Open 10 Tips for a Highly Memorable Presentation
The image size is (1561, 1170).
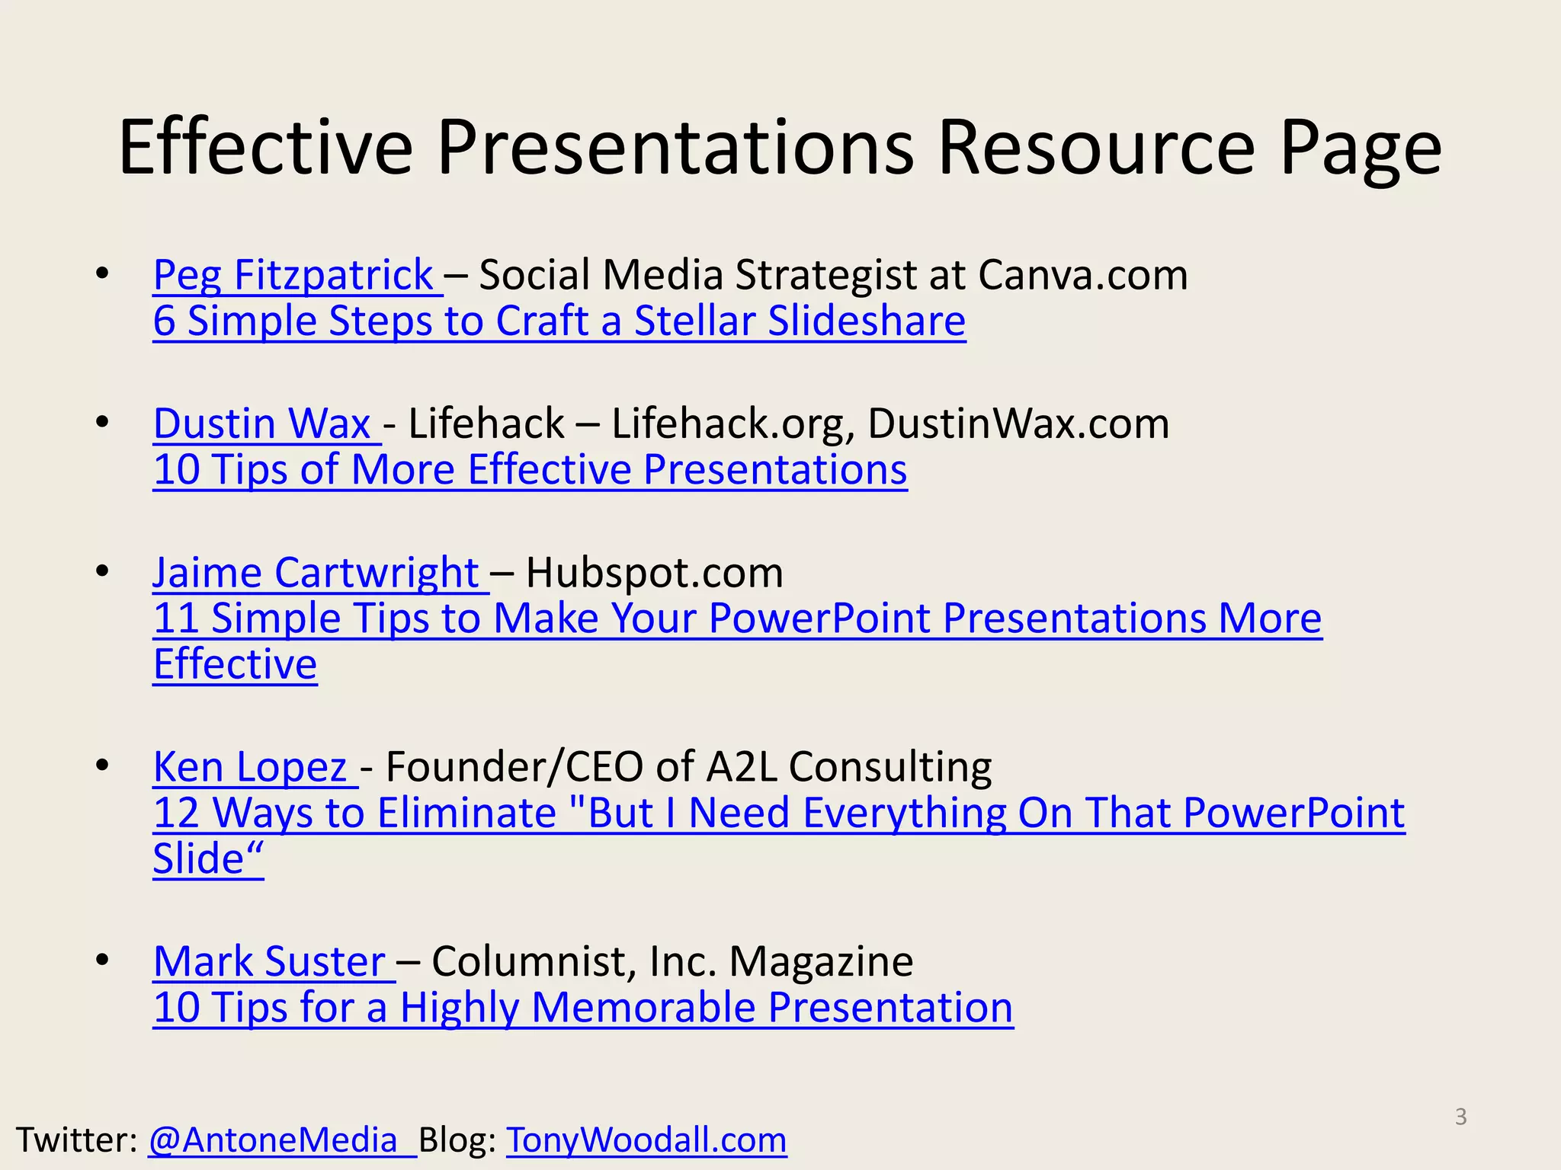(583, 1007)
